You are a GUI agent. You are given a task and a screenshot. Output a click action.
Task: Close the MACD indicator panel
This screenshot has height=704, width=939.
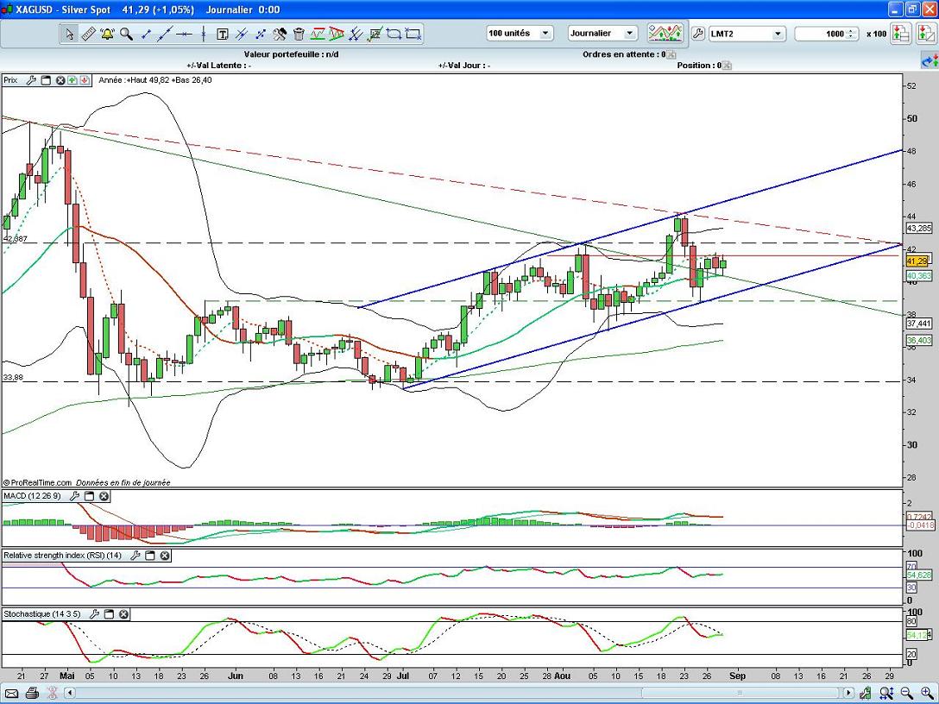click(104, 496)
